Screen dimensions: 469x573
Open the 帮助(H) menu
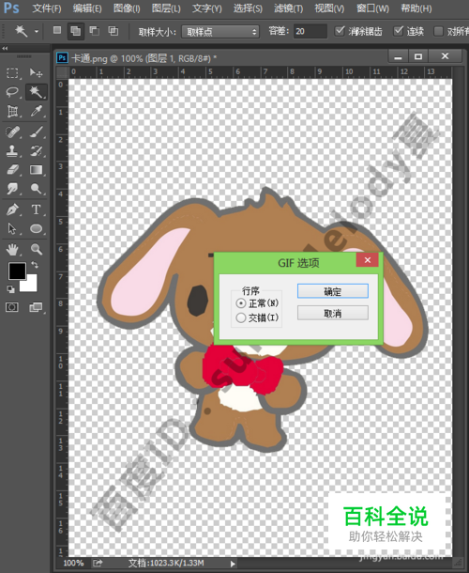tap(416, 8)
